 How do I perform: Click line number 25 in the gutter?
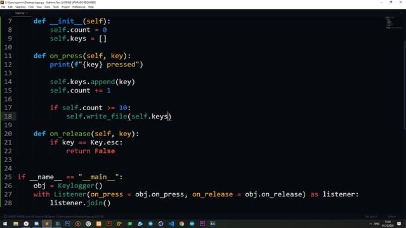[8, 177]
